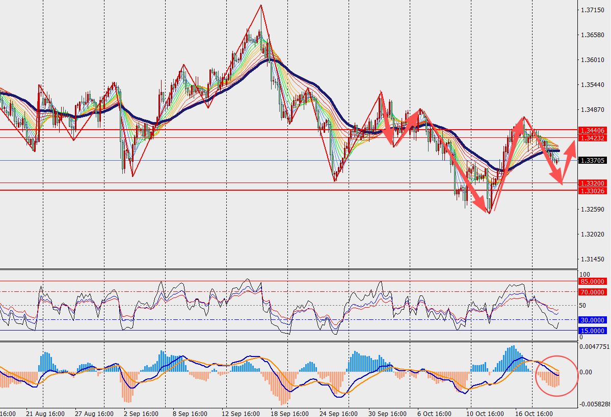Click the red 1.34406 price level label
Image resolution: width=611 pixels, height=417 pixels.
(592, 131)
